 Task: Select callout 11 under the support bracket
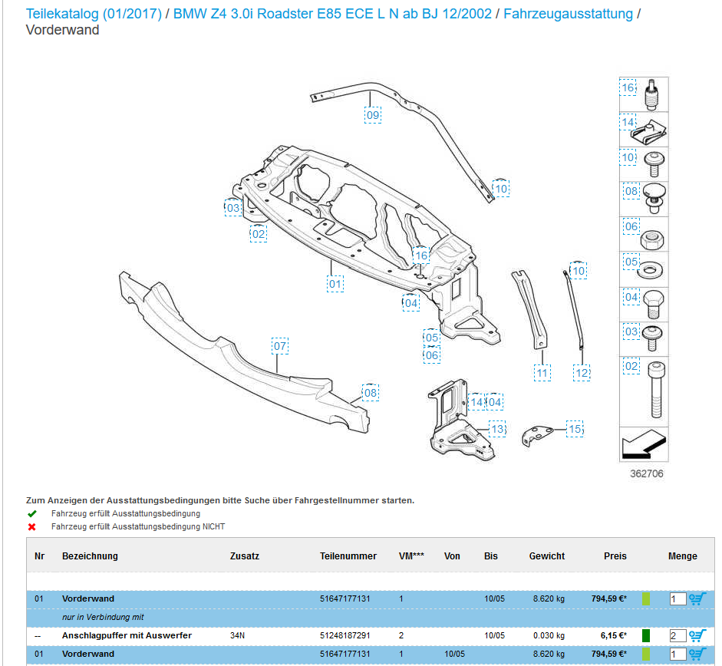[x=542, y=373]
